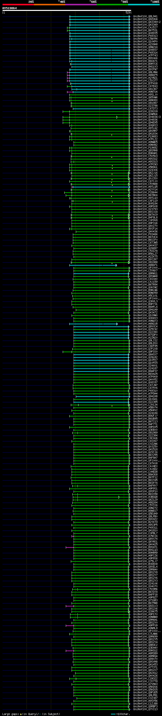This screenshot has height=716, width=162.
Task: Select hit UniRef100_B8AP37
Action: pos(145,371)
